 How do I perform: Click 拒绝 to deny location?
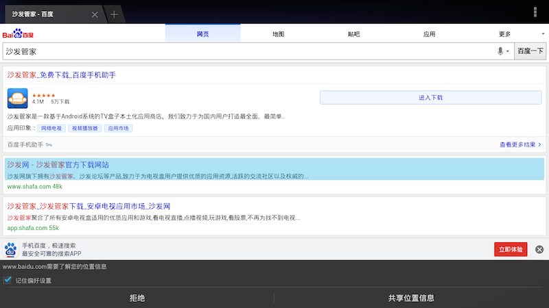pyautogui.click(x=137, y=298)
